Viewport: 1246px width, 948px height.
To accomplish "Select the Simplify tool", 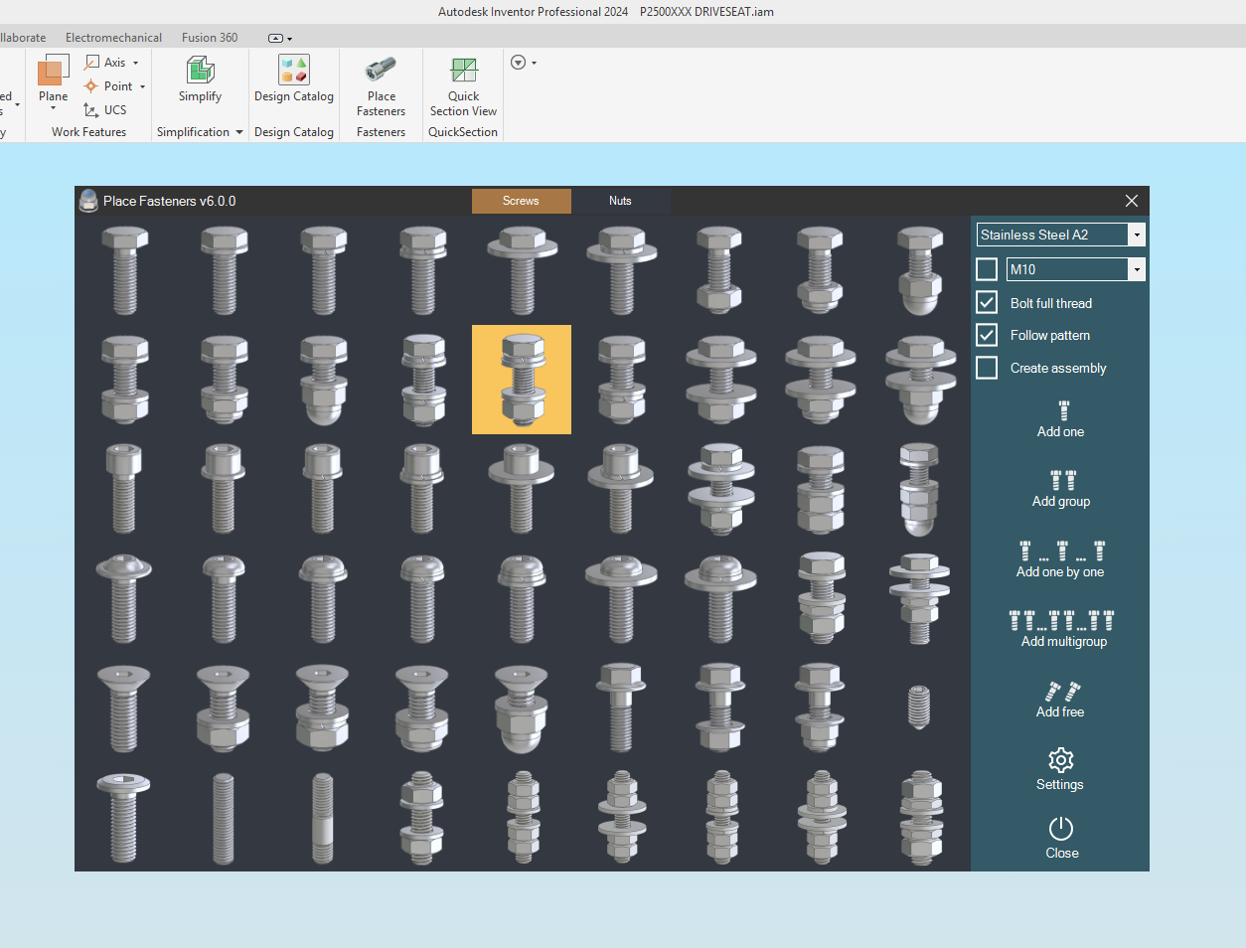I will click(x=200, y=72).
